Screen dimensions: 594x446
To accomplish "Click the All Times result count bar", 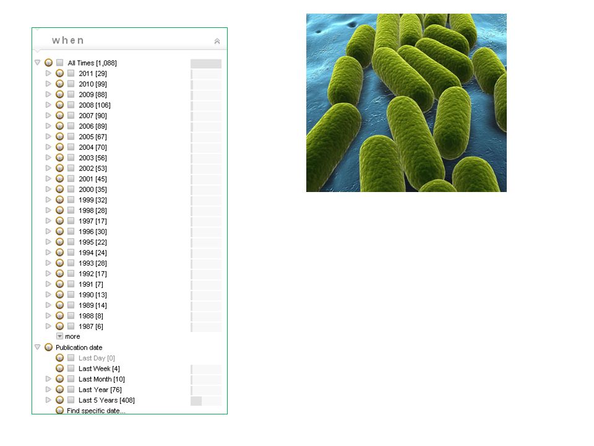I will click(x=206, y=64).
